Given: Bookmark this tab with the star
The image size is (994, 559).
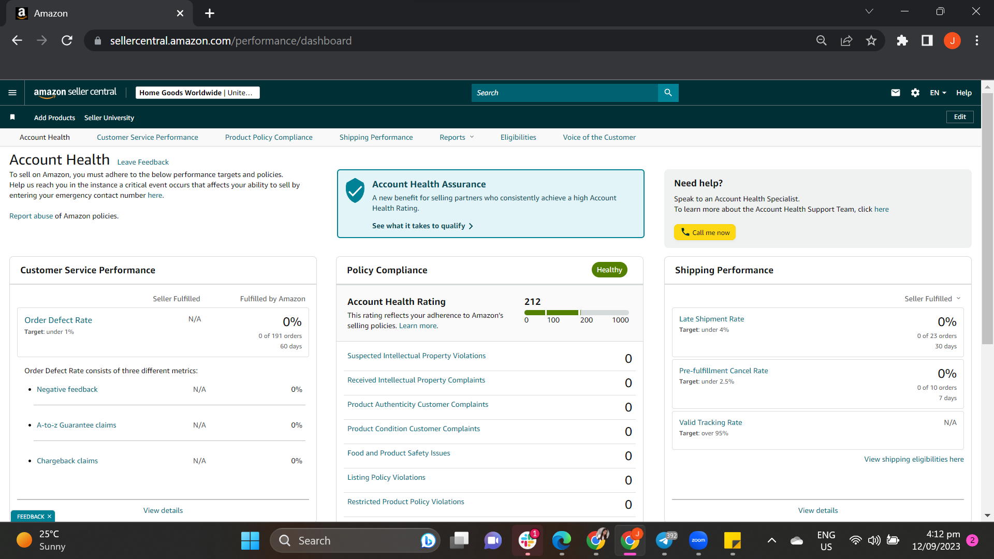Looking at the screenshot, I should pos(871,40).
